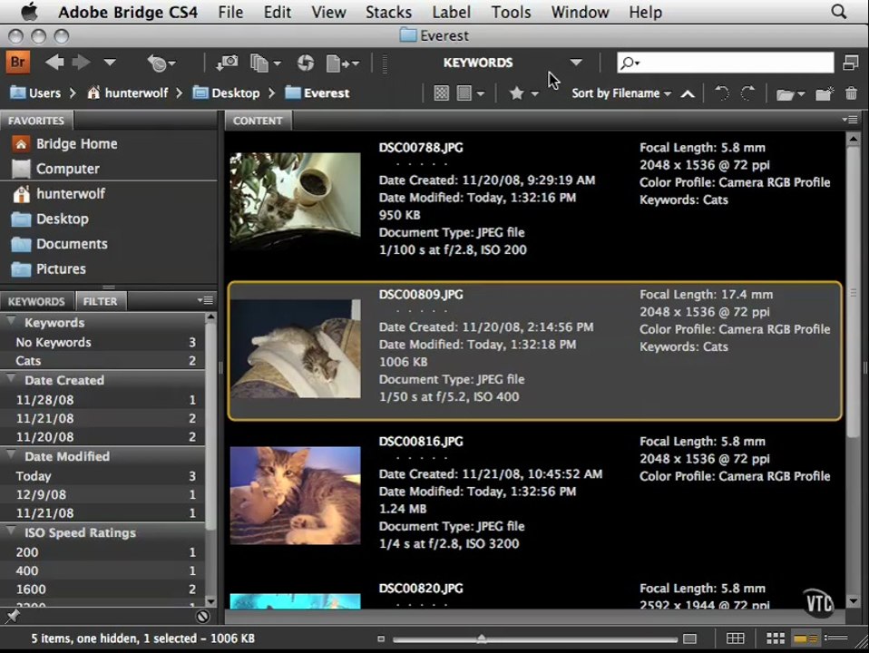Screen dimensions: 869x653
Task: Create a new folder icon
Action: 825,93
